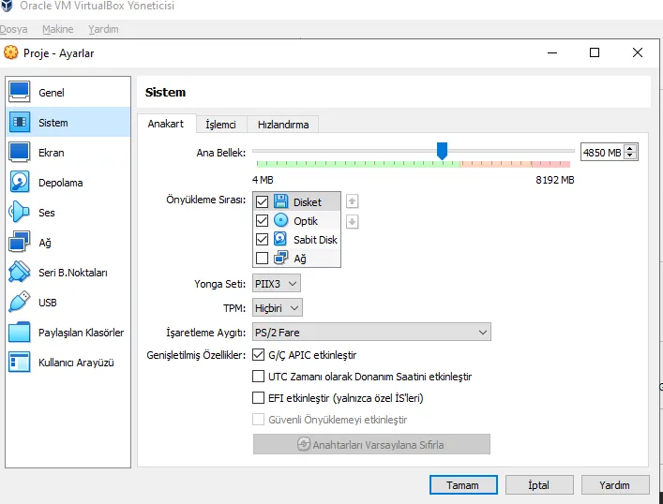Select Depolama label in sidebar
This screenshot has width=663, height=504.
coord(60,183)
